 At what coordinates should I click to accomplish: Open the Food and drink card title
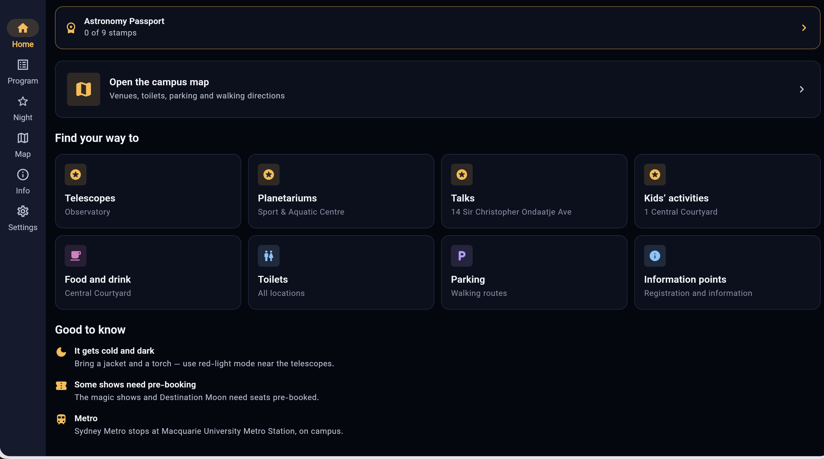(98, 279)
